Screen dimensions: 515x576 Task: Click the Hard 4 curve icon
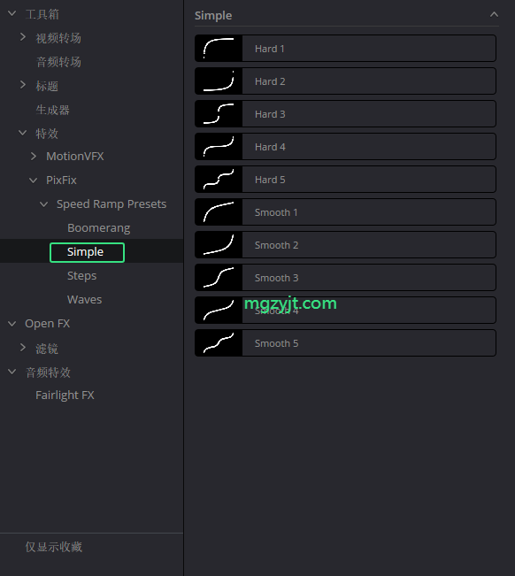(219, 147)
